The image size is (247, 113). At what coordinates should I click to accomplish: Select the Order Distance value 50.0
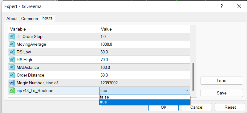[x=104, y=75]
